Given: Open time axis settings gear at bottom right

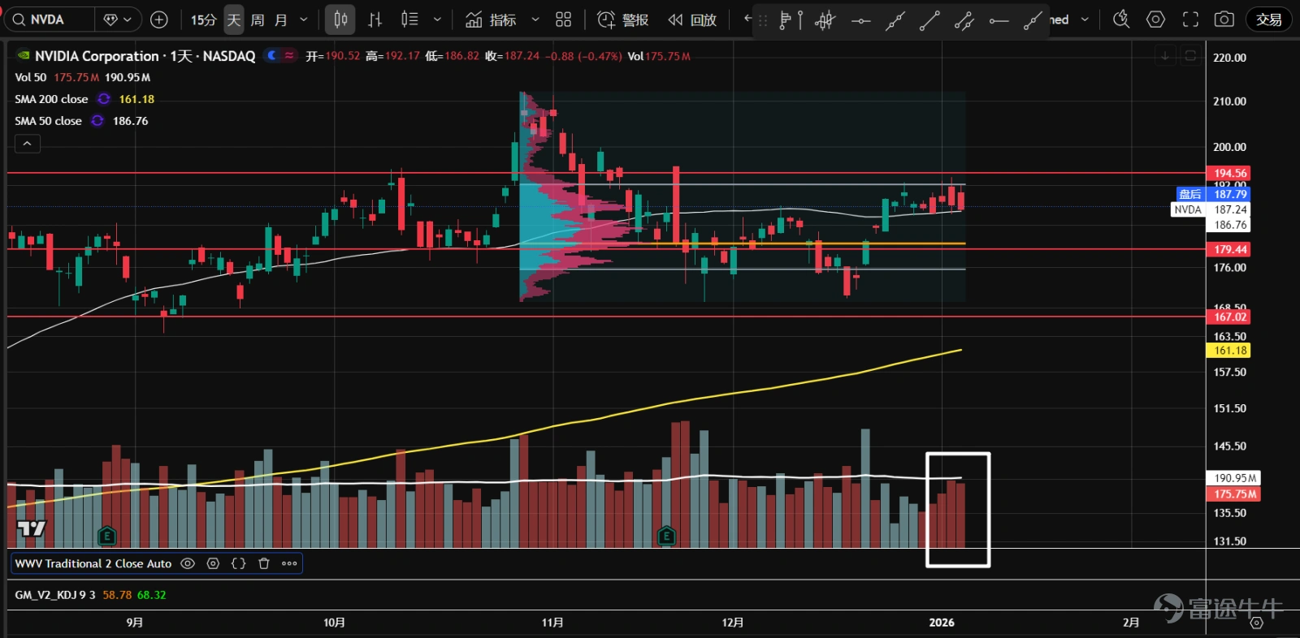Looking at the screenshot, I should coord(1256,623).
